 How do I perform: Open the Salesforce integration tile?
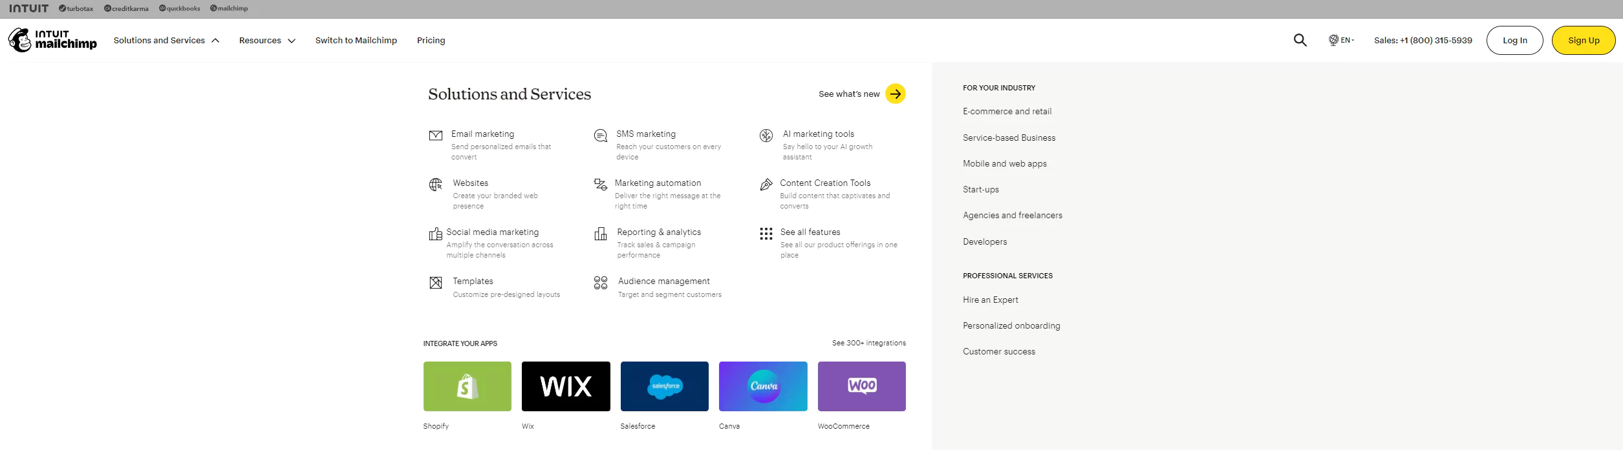[x=665, y=386]
